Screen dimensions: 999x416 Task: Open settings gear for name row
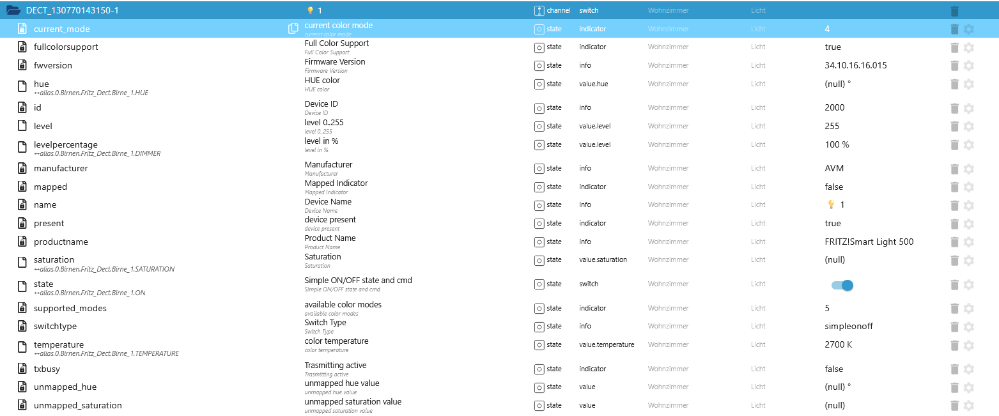coord(969,205)
